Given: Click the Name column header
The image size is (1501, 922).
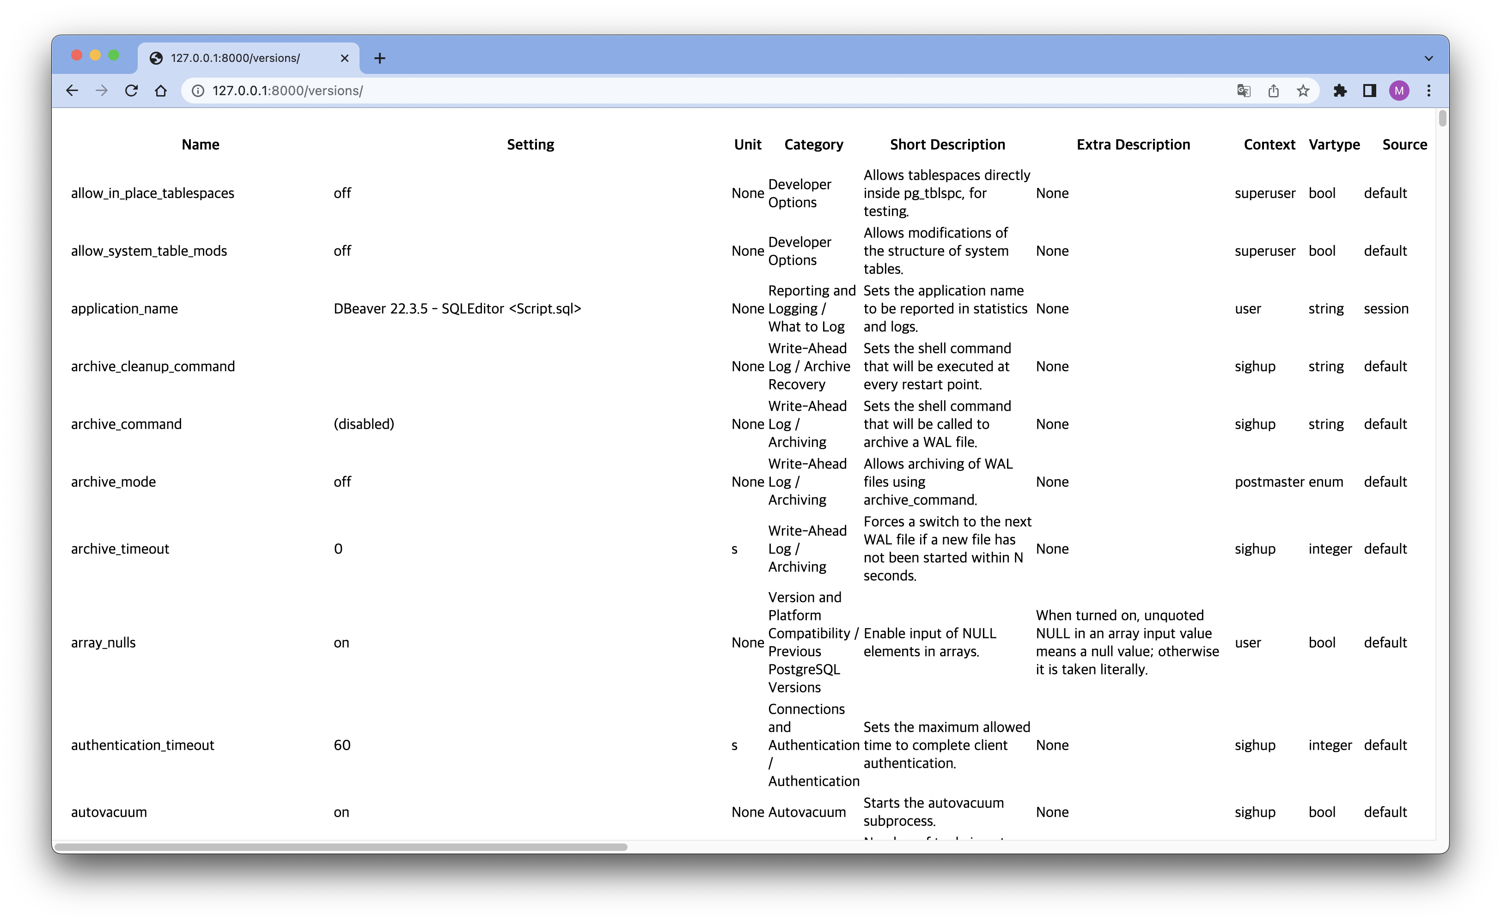Looking at the screenshot, I should (x=200, y=145).
